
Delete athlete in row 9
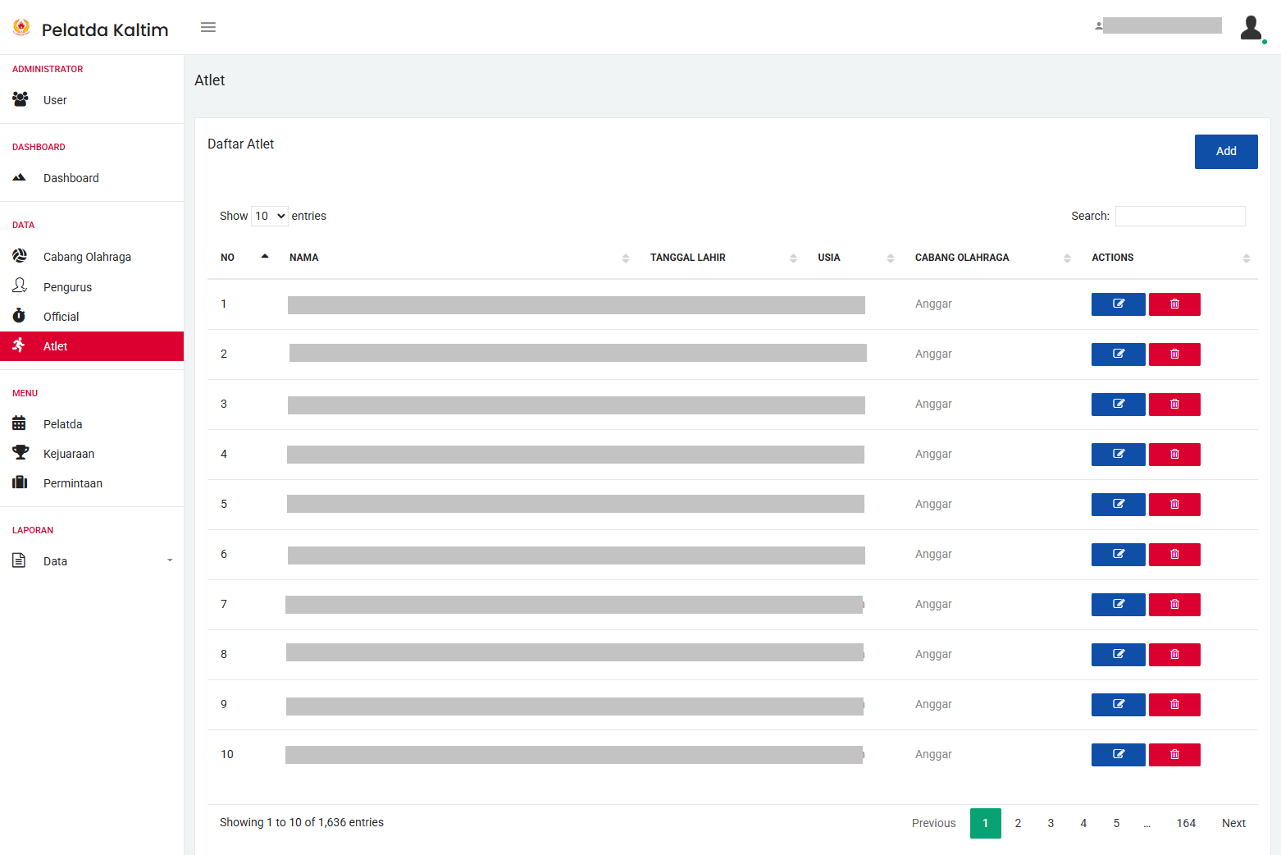[x=1174, y=705]
